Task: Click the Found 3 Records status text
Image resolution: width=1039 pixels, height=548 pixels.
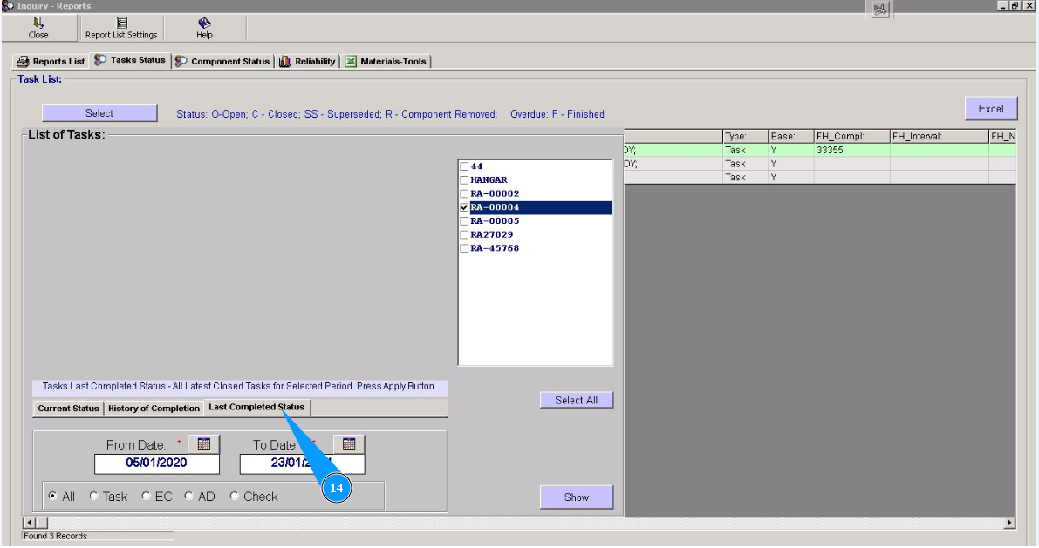Action: 56,536
